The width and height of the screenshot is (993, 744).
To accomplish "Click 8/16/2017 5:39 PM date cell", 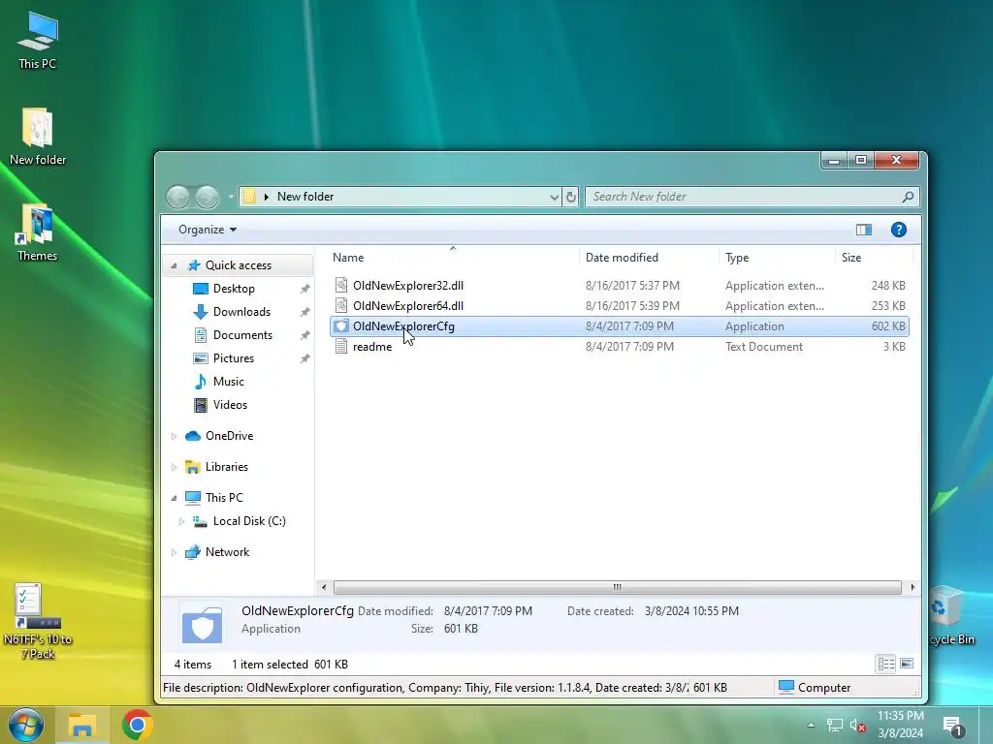I will 632,305.
